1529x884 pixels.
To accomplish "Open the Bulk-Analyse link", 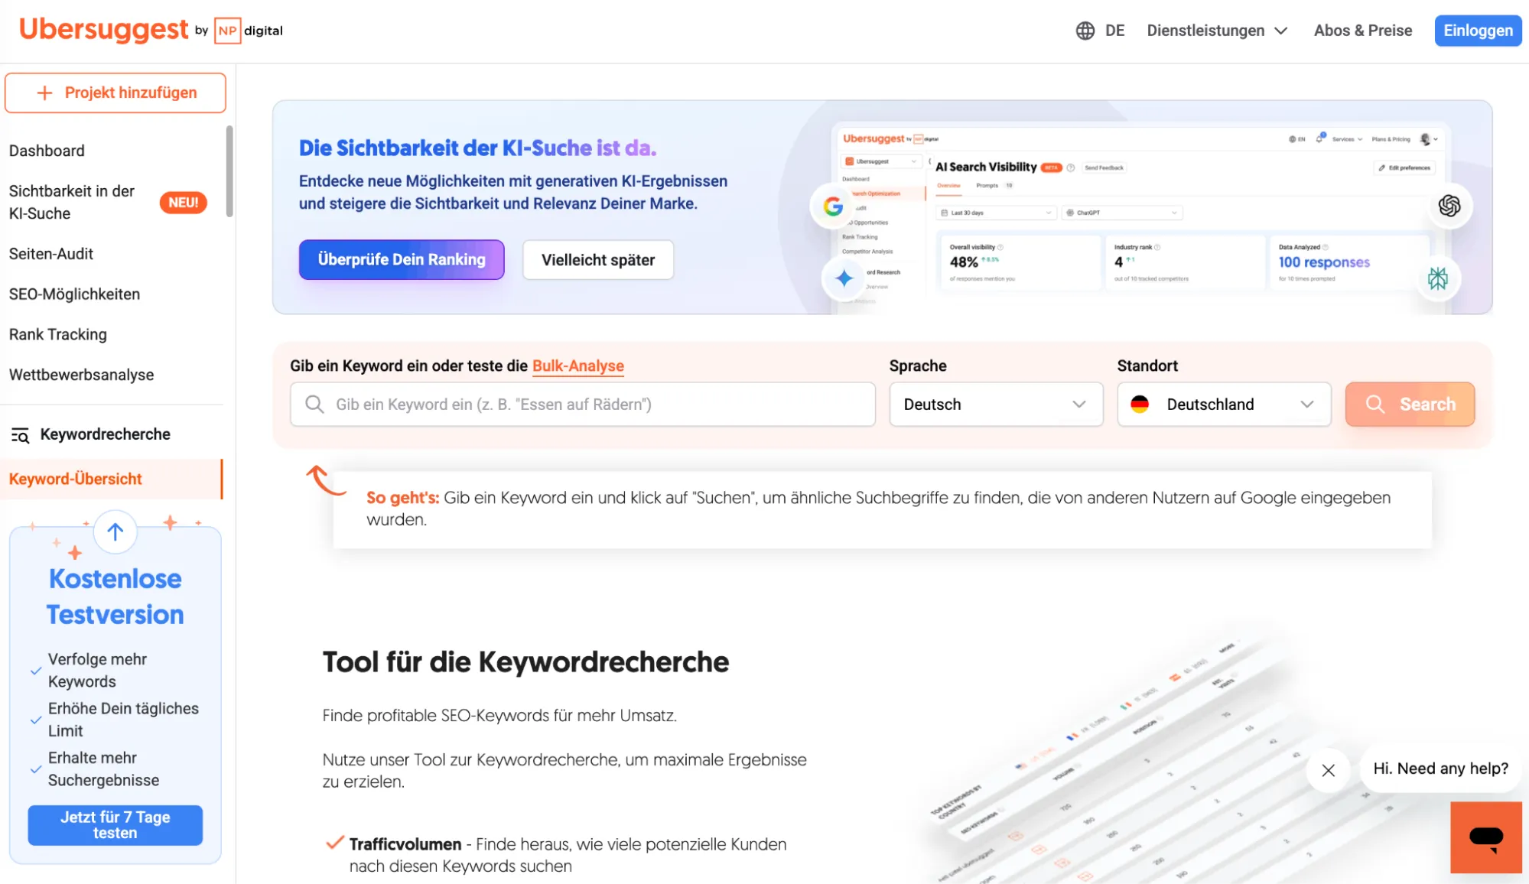I will click(577, 366).
